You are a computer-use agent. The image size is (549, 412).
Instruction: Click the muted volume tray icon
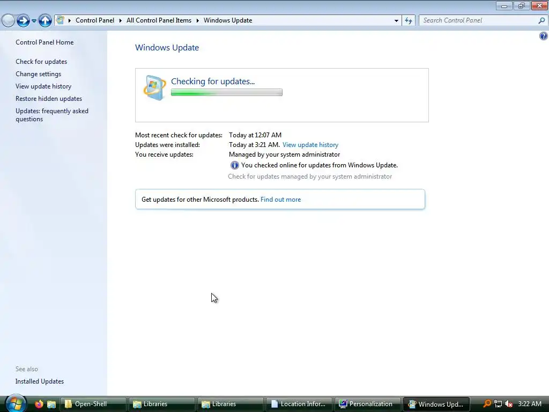(x=509, y=404)
